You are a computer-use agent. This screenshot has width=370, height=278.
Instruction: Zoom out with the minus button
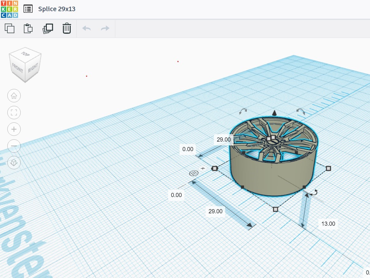click(x=14, y=146)
